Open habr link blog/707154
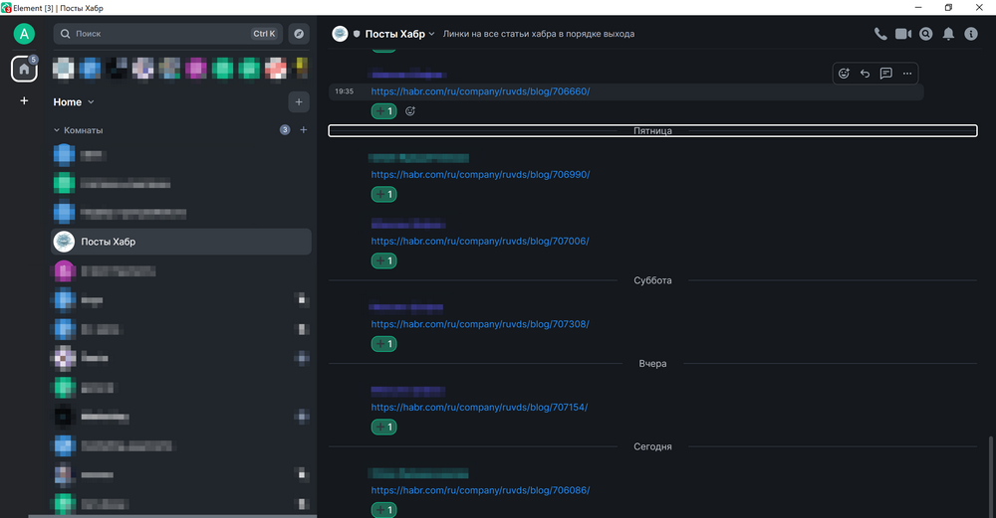 click(x=479, y=407)
